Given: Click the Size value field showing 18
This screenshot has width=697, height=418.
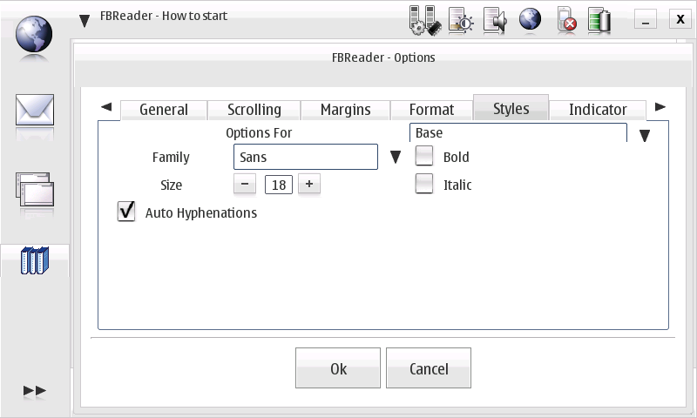Looking at the screenshot, I should tap(279, 185).
